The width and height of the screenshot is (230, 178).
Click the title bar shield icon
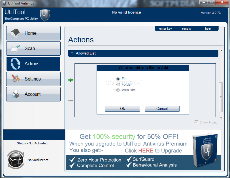[4, 3]
